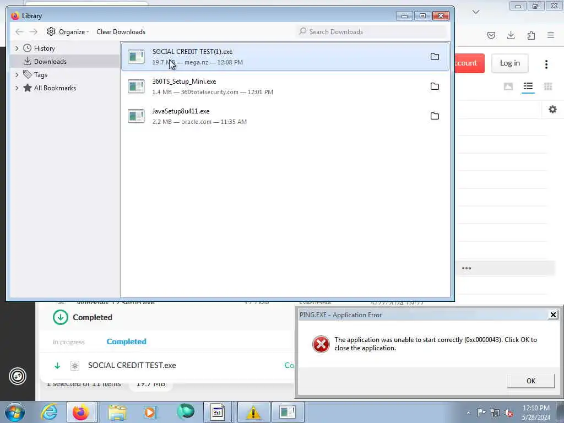This screenshot has width=564, height=423.
Task: Open MEGA three-dot more menu
Action: point(546,64)
